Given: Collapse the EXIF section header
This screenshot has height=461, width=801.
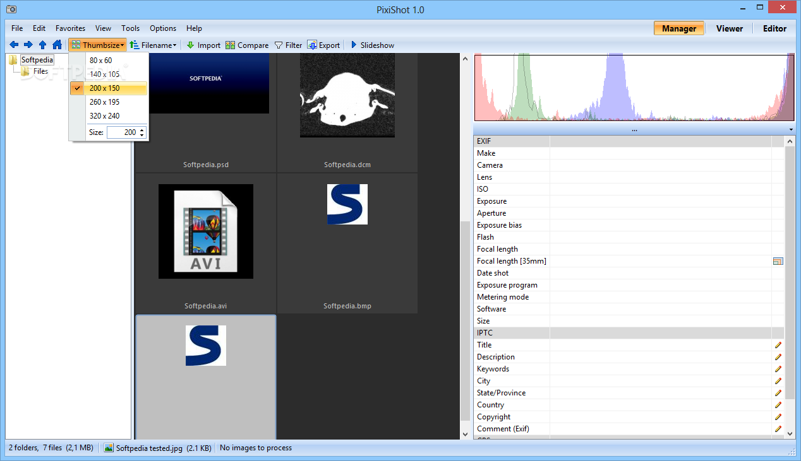Looking at the screenshot, I should pyautogui.click(x=629, y=141).
